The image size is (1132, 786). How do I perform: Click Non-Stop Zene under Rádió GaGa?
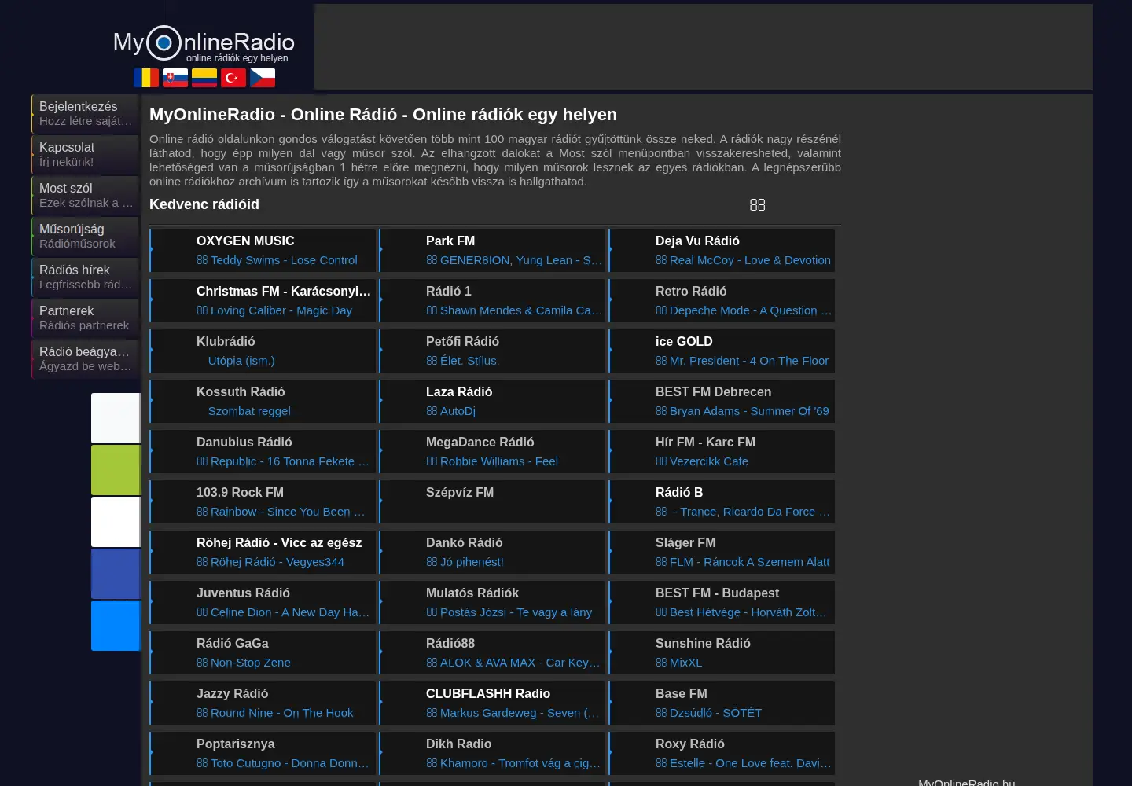point(251,663)
